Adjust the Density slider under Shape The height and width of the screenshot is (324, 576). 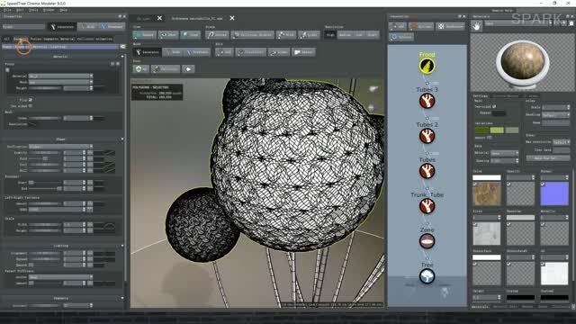[45, 153]
